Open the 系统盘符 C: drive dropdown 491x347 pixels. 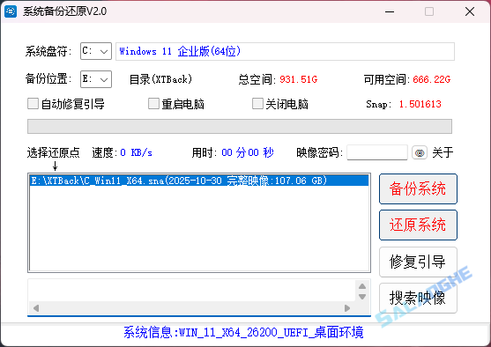point(96,51)
